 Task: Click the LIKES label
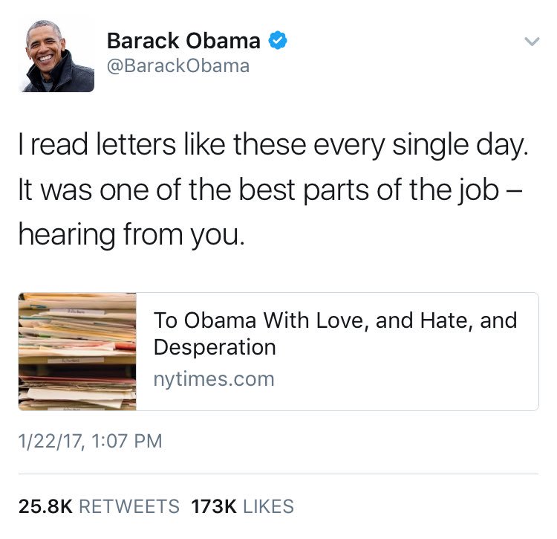click(x=269, y=506)
